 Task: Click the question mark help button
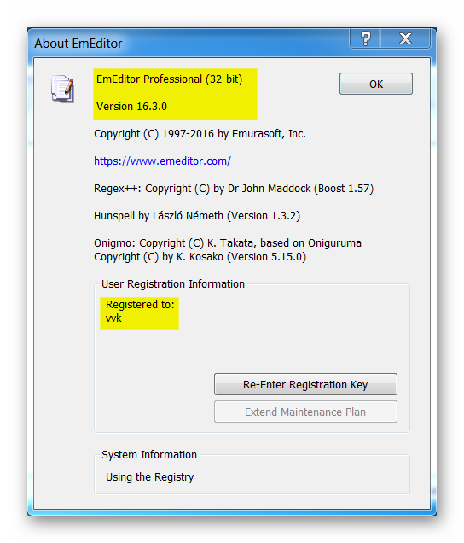(365, 38)
